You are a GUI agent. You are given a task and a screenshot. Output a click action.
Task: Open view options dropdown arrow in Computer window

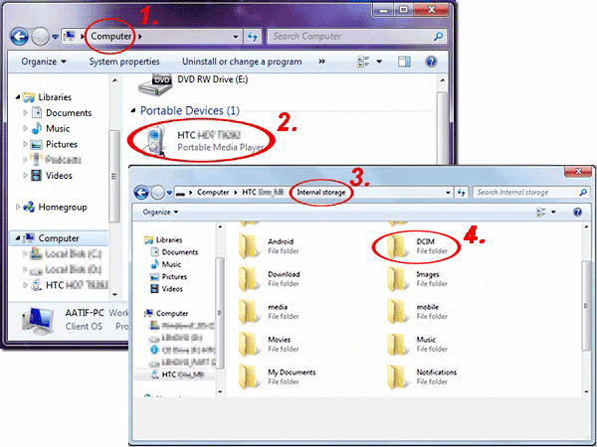(379, 62)
